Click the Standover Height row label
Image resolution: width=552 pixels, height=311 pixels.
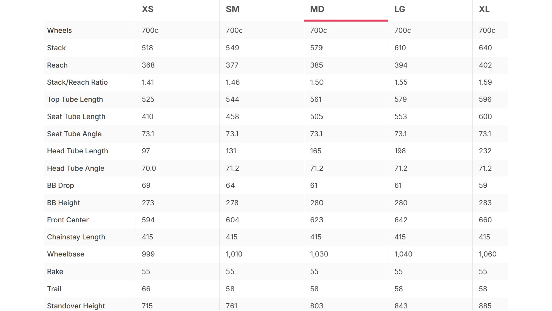point(76,306)
